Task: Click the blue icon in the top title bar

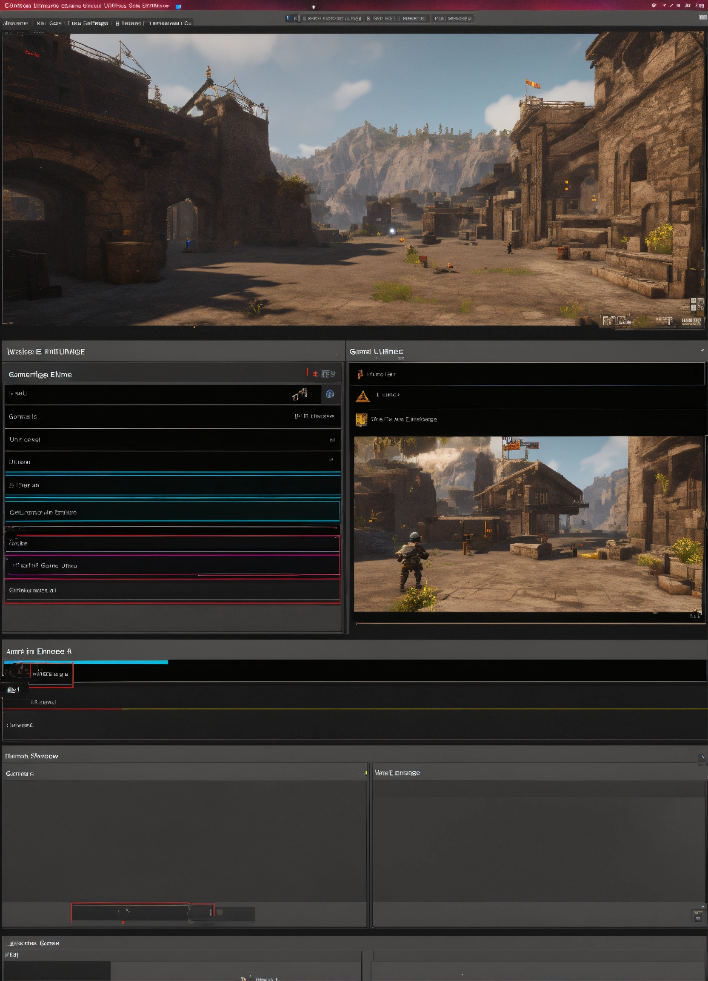Action: click(x=179, y=6)
